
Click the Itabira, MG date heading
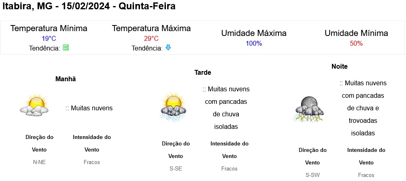[x=89, y=6]
